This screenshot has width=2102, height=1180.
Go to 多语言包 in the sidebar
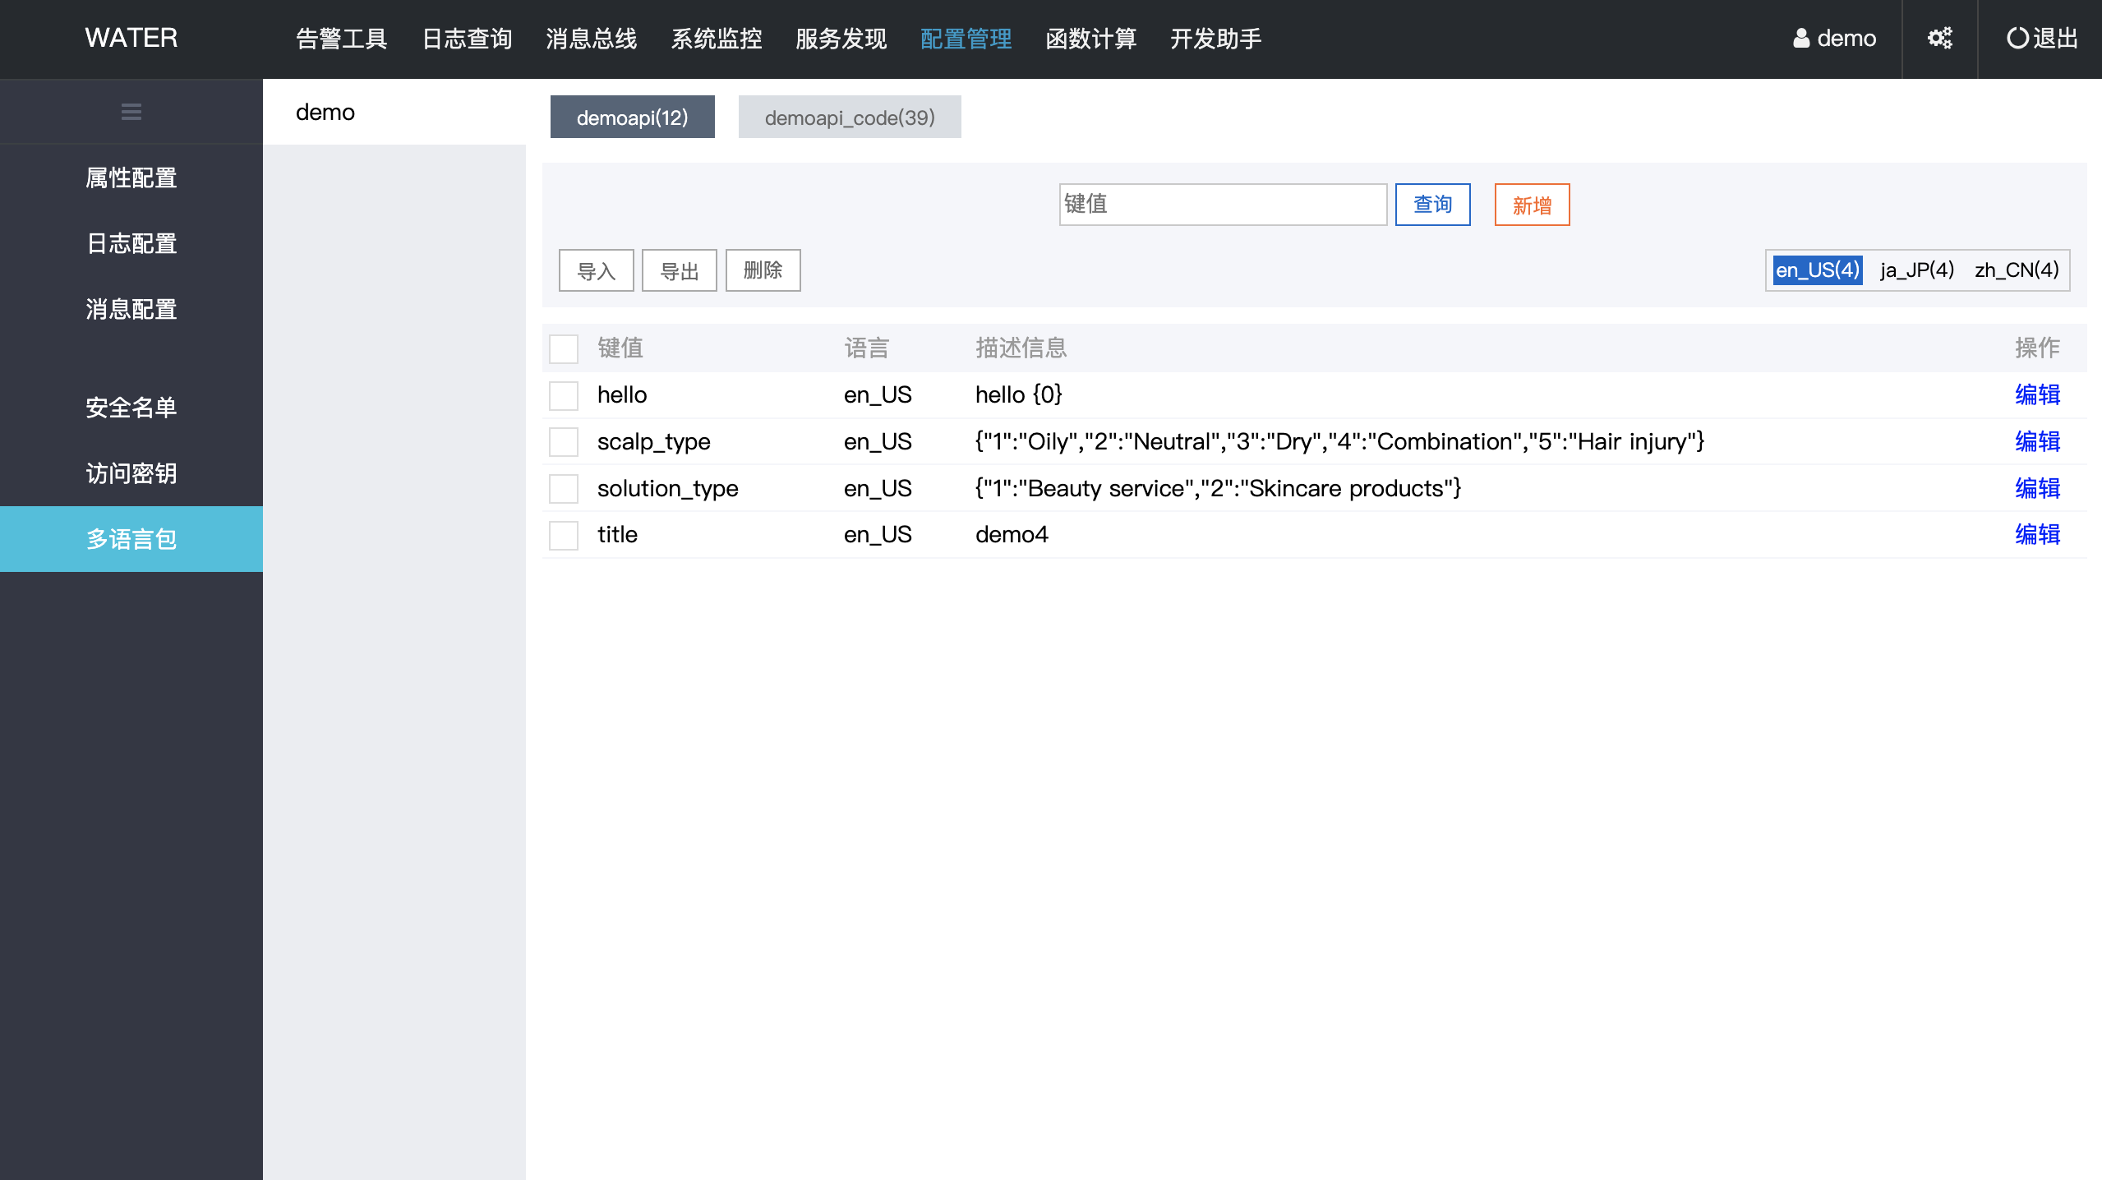(131, 539)
